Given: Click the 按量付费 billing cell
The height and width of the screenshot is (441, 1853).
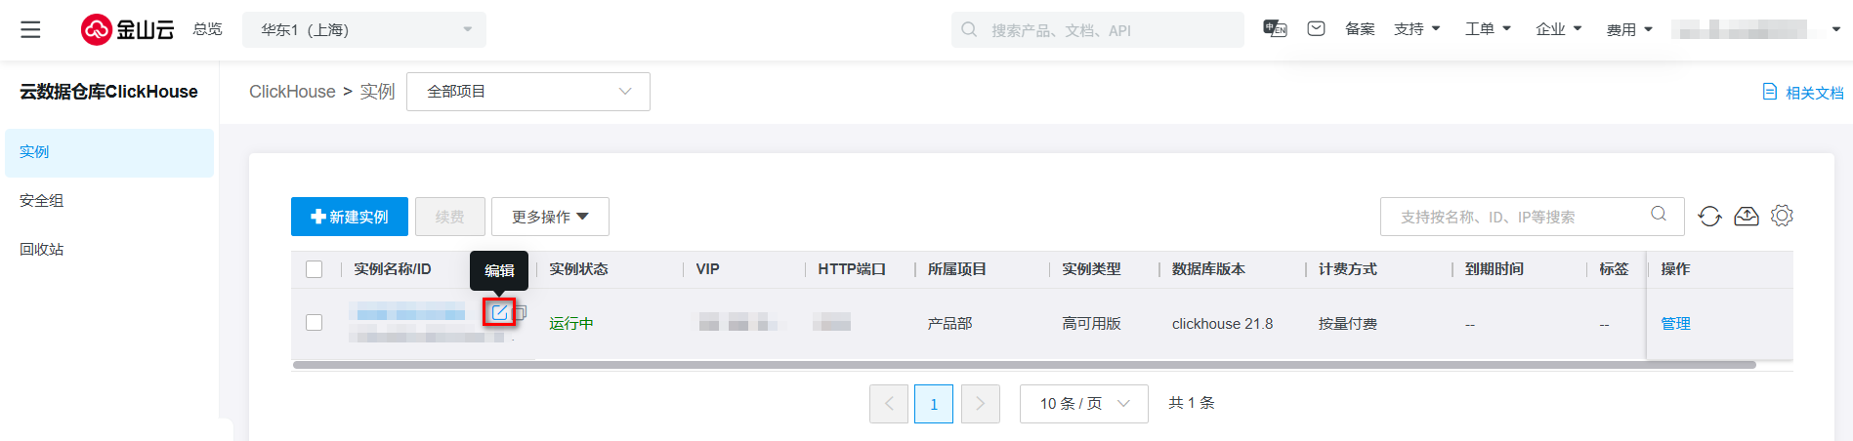Looking at the screenshot, I should click(x=1347, y=324).
